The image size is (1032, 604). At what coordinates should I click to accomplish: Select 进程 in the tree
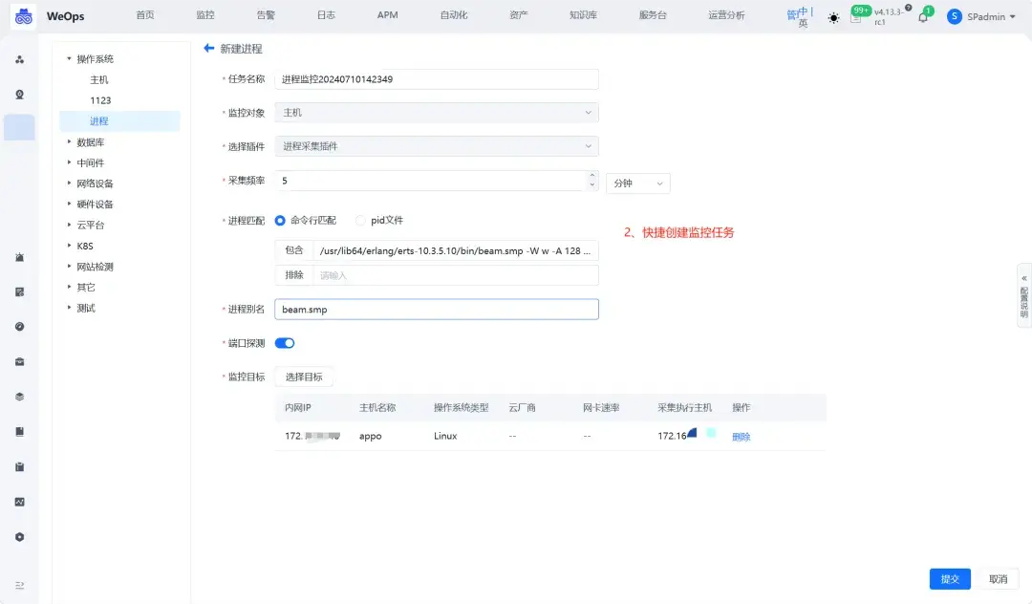119,121
